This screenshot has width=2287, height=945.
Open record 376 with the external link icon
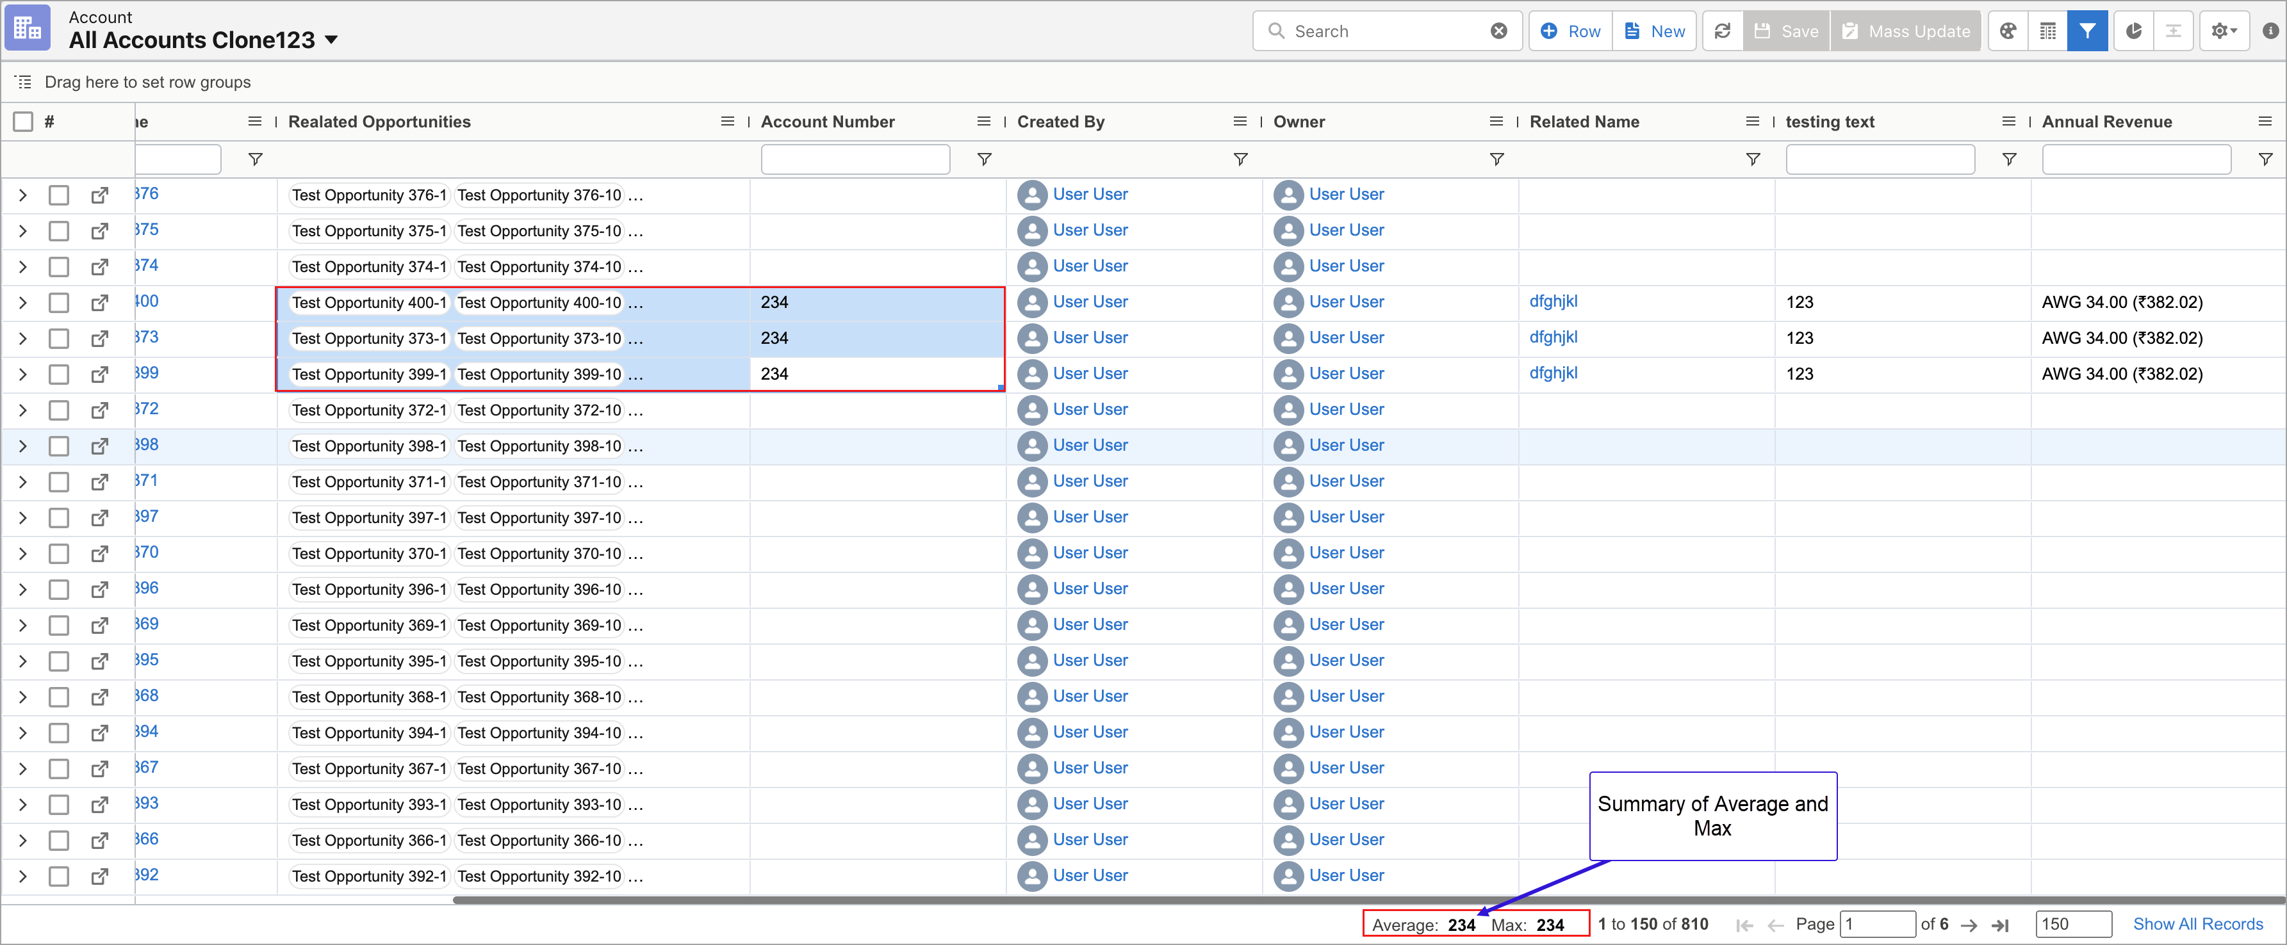pos(99,195)
